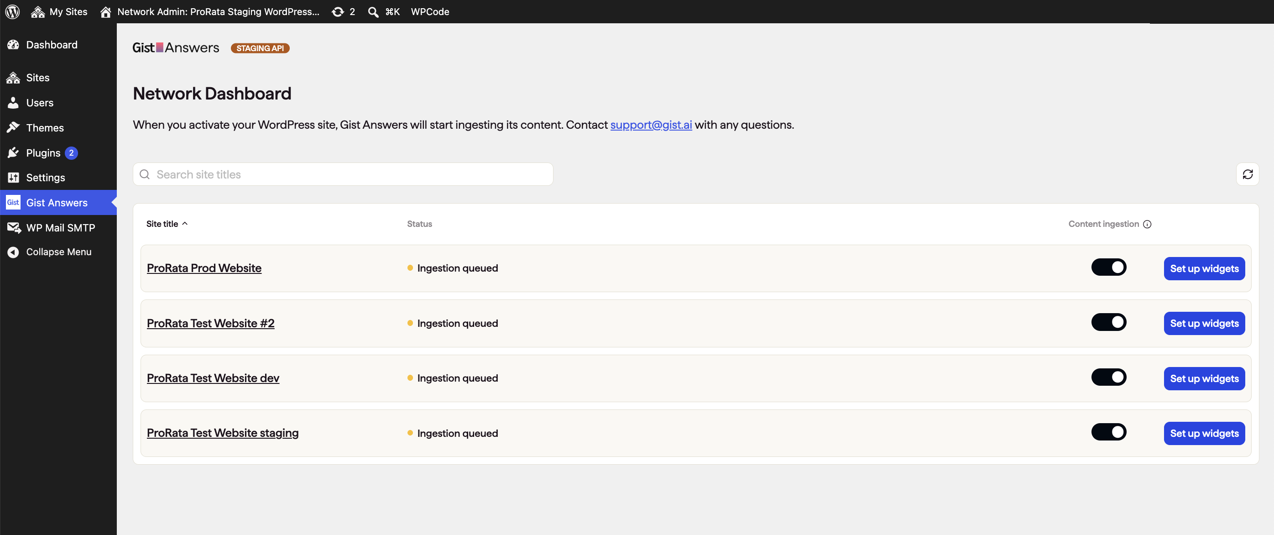Set up widgets for ProRata Prod Website
The height and width of the screenshot is (535, 1274).
[1204, 268]
